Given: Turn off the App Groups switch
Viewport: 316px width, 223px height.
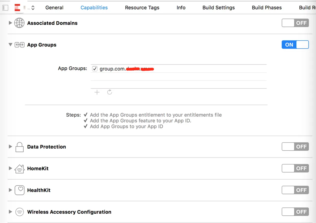Looking at the screenshot, I should tap(295, 45).
